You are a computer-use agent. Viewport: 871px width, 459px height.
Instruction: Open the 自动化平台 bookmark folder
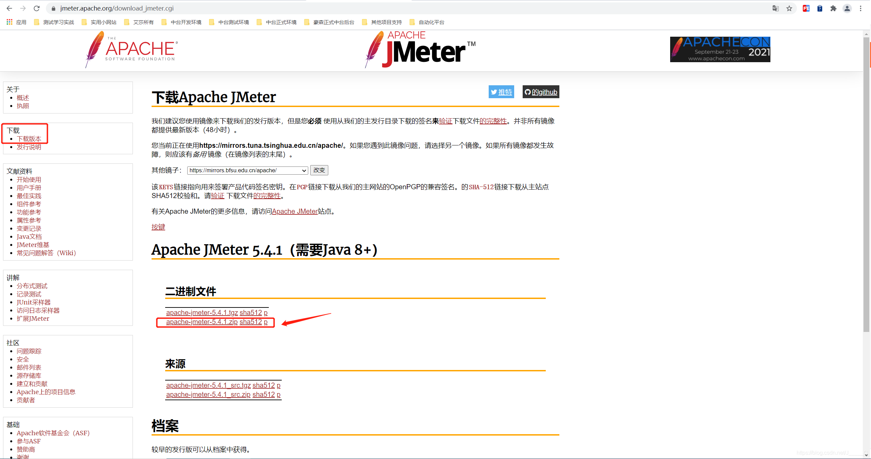427,22
